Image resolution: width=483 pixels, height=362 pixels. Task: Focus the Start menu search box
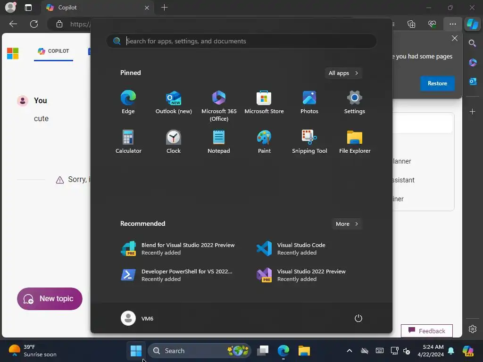click(x=241, y=41)
